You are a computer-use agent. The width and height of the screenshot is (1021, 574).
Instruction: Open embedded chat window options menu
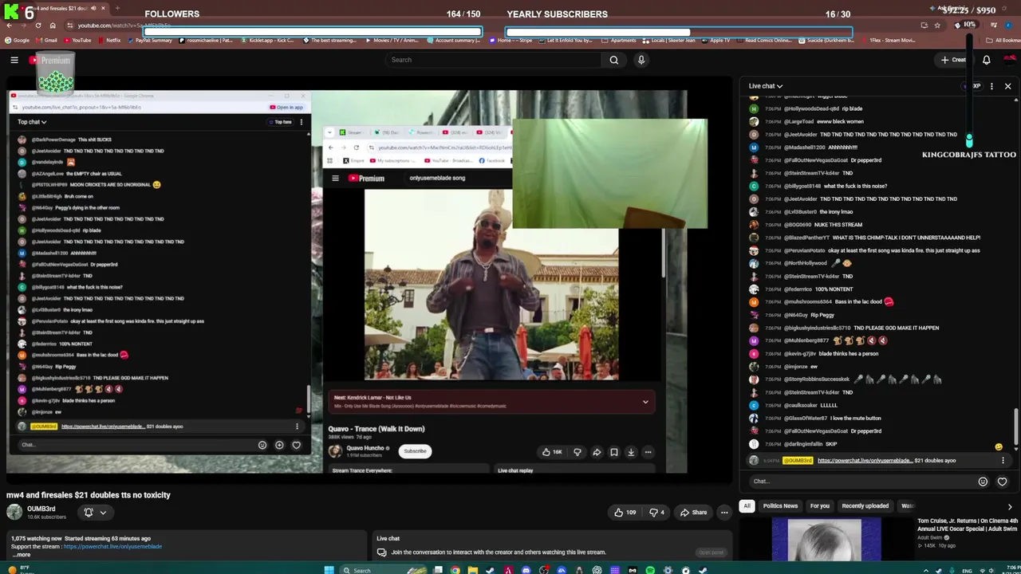(x=301, y=122)
